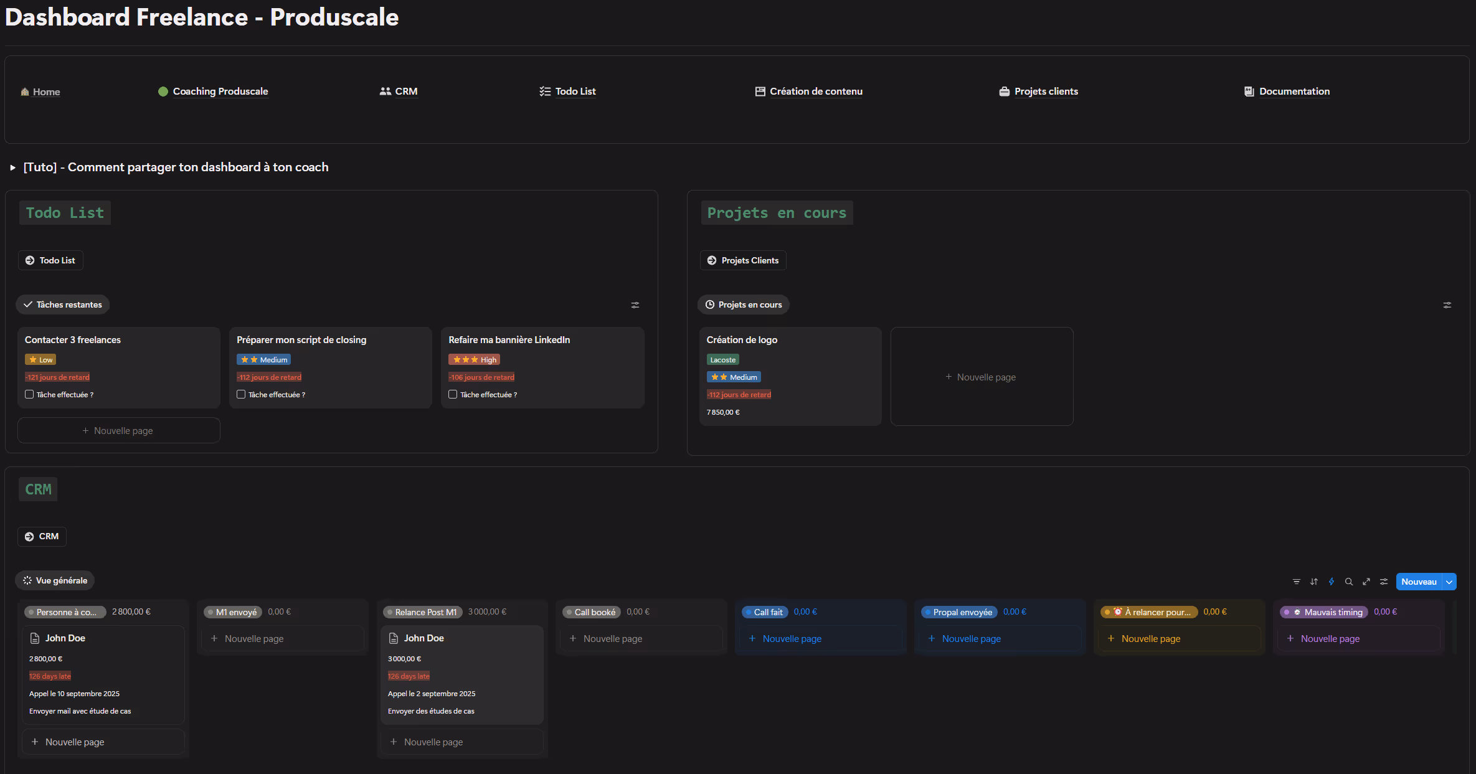Click the High priority tag
Image resolution: width=1476 pixels, height=774 pixels.
point(475,360)
